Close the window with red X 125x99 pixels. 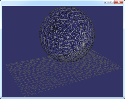(x=119, y=2)
